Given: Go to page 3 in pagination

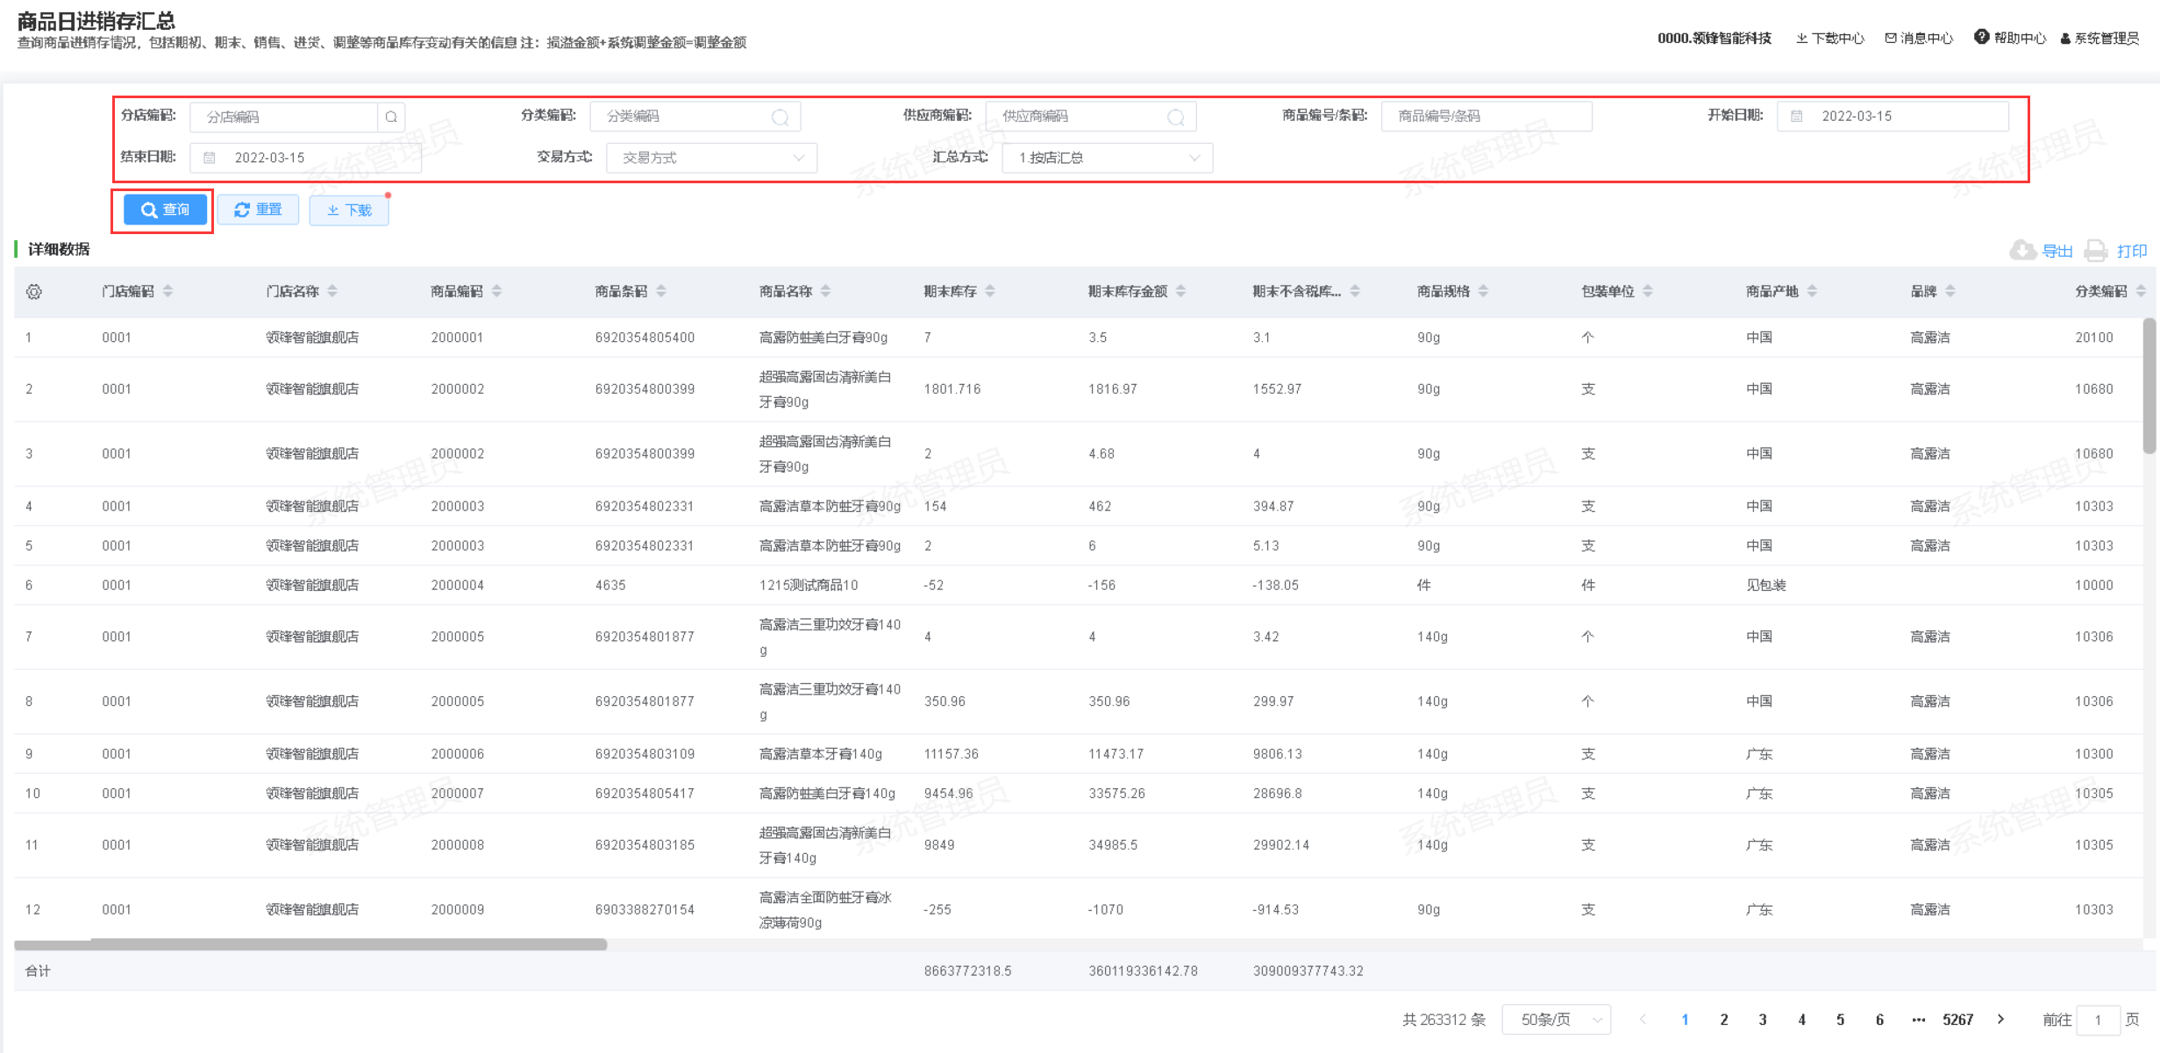Looking at the screenshot, I should click(1763, 1020).
